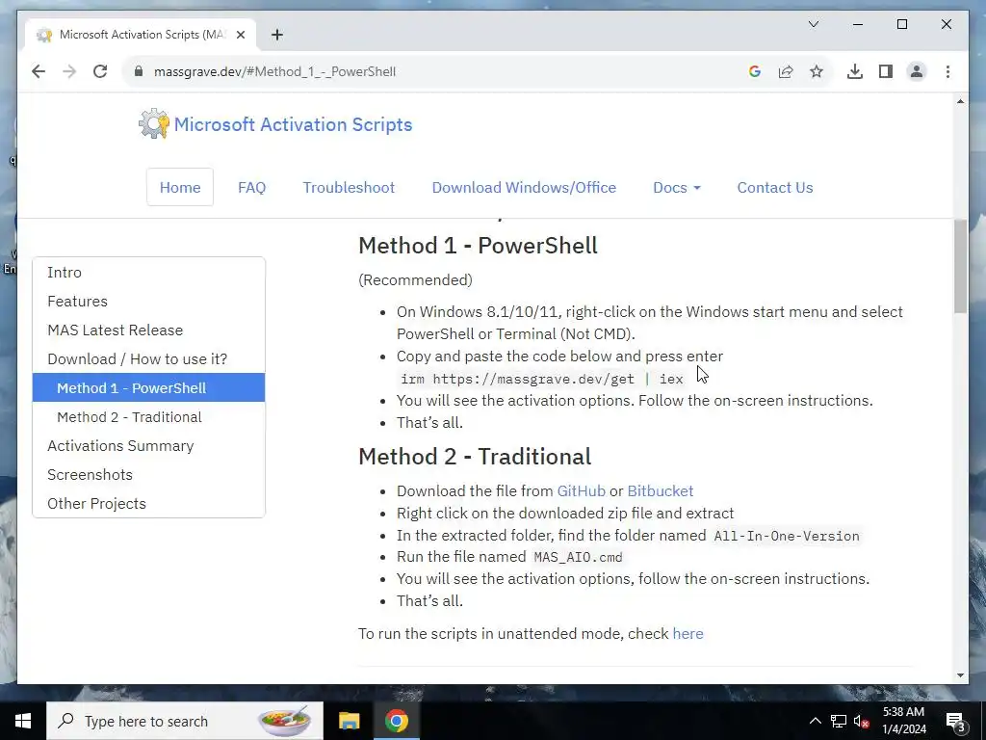Jump to MAS Latest Release section
Viewport: 986px width, 740px height.
click(x=148, y=330)
